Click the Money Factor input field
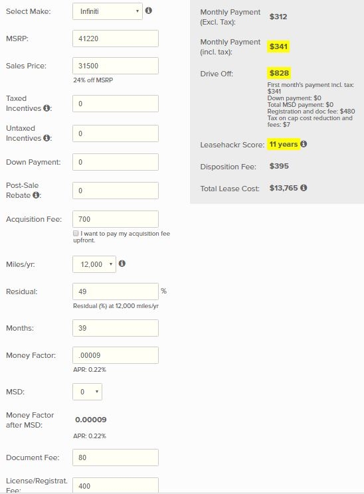The height and width of the screenshot is (494, 364). click(x=116, y=355)
